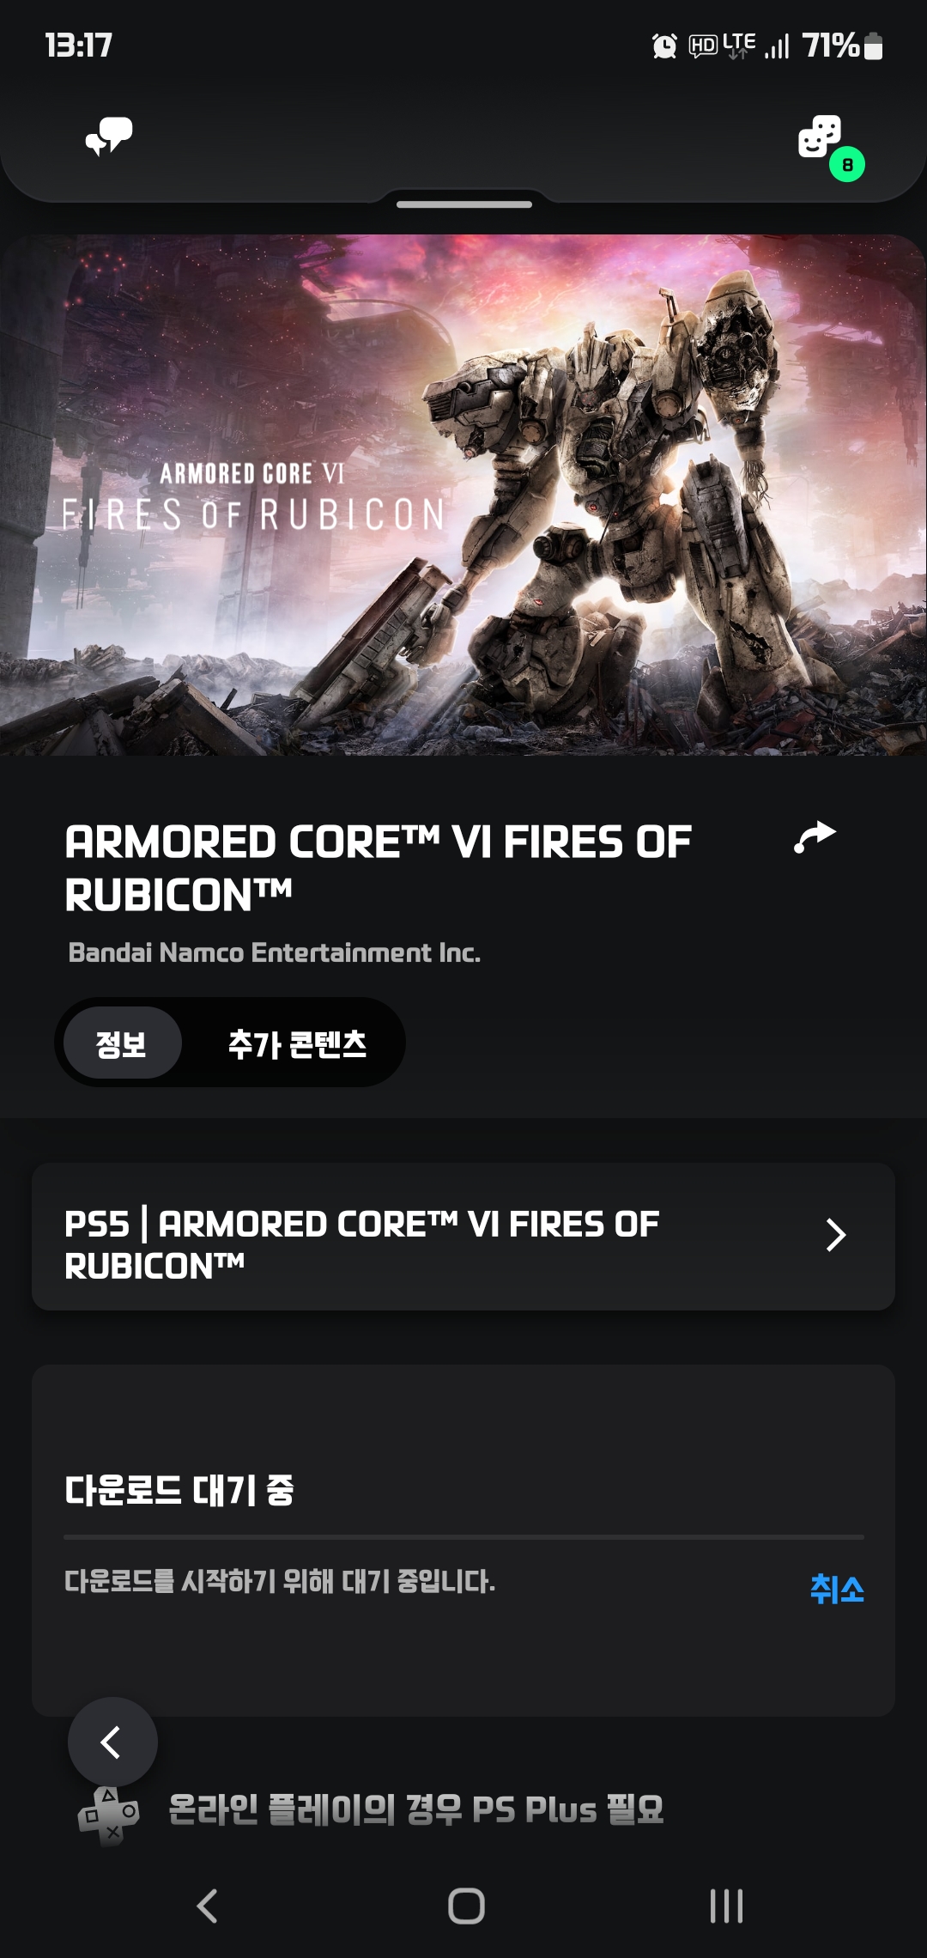Share ARMORED CORE VI via share arrow

(x=815, y=837)
